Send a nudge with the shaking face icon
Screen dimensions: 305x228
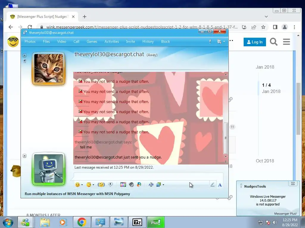click(101, 185)
